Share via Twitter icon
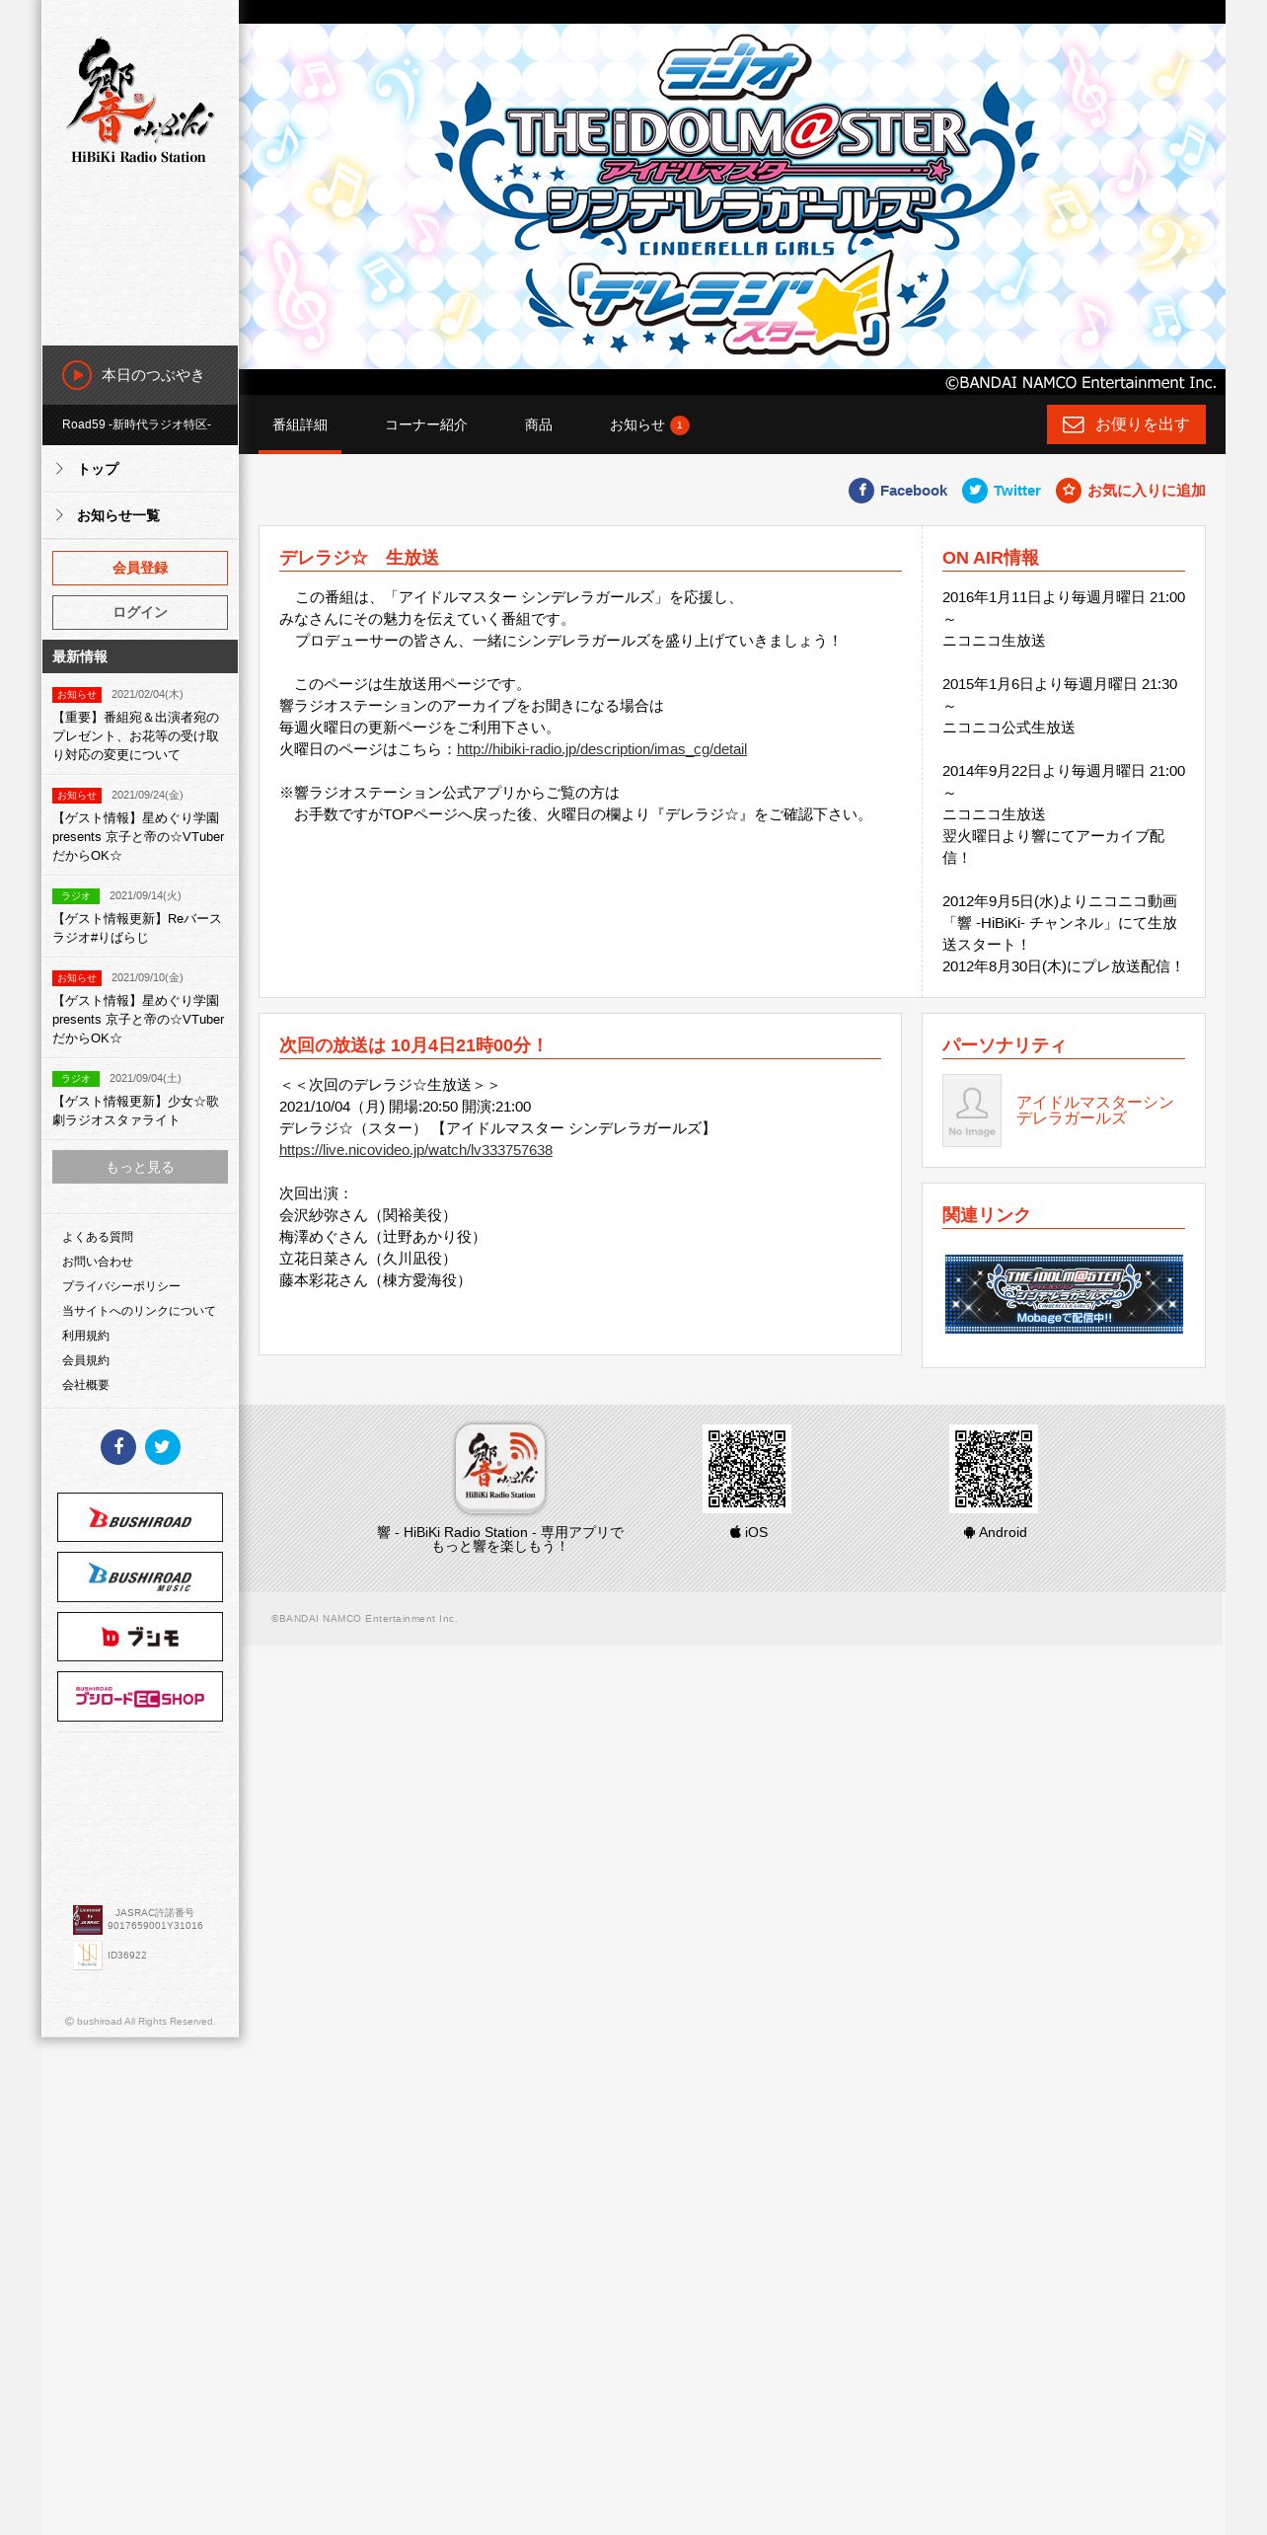This screenshot has width=1267, height=2535. click(x=975, y=491)
